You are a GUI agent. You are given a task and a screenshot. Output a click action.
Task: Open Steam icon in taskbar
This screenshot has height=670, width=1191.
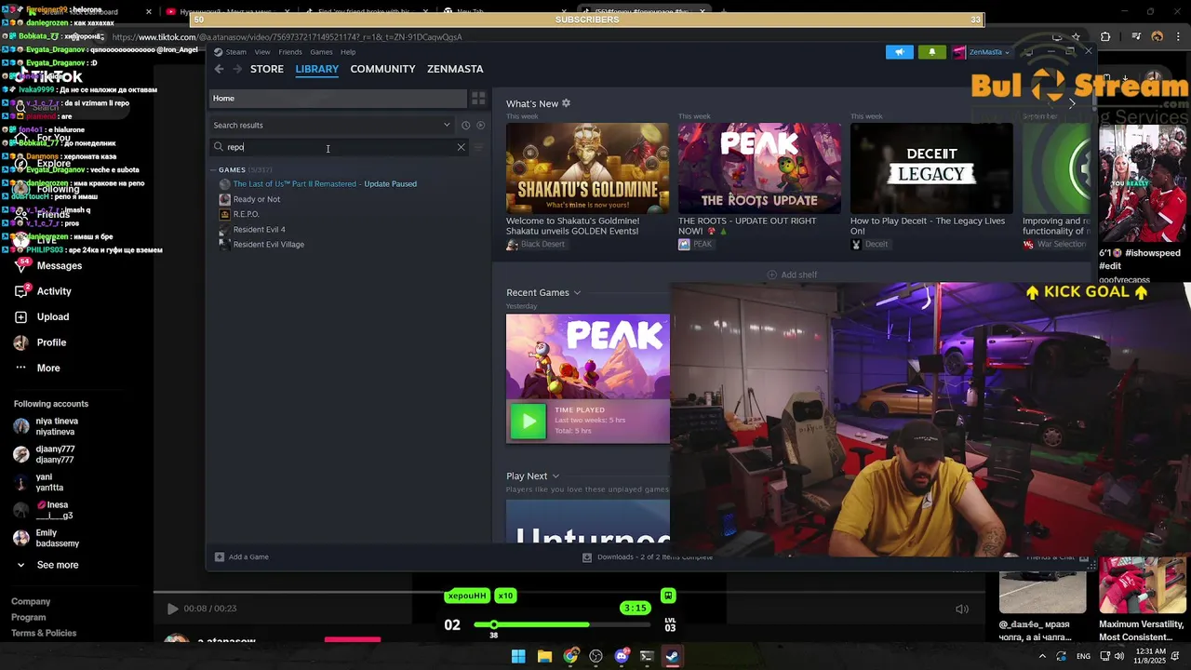672,656
